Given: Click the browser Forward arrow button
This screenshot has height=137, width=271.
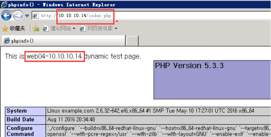Looking at the screenshot, I should click(18, 16).
